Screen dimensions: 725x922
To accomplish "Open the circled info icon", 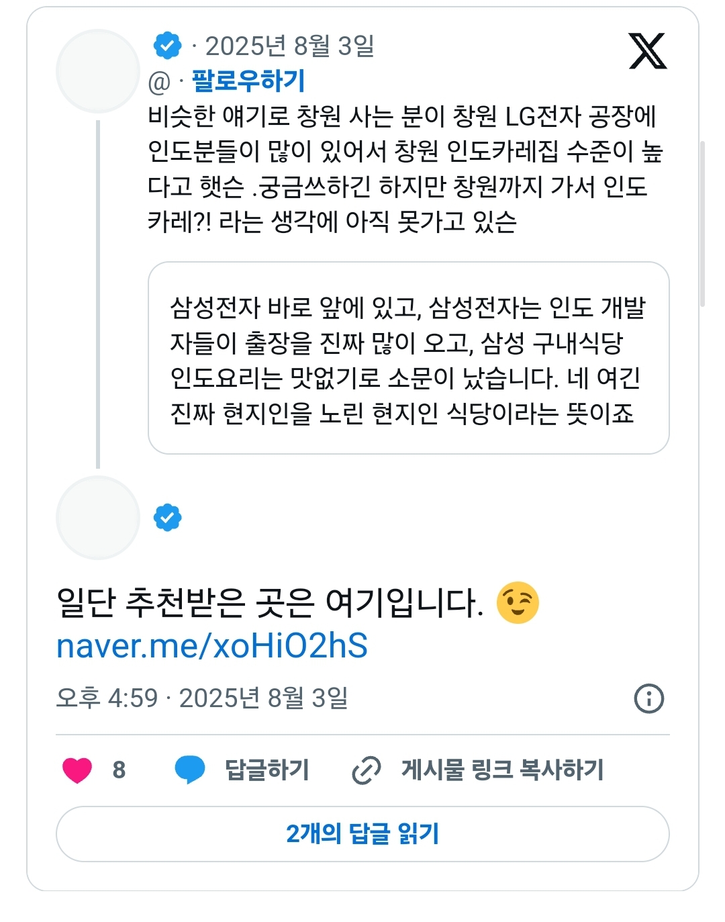I will (x=648, y=698).
